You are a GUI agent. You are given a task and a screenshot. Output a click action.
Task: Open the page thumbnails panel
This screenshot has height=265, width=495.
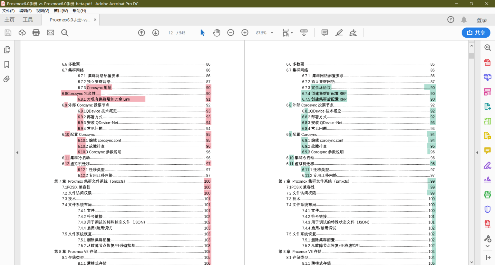click(x=7, y=50)
